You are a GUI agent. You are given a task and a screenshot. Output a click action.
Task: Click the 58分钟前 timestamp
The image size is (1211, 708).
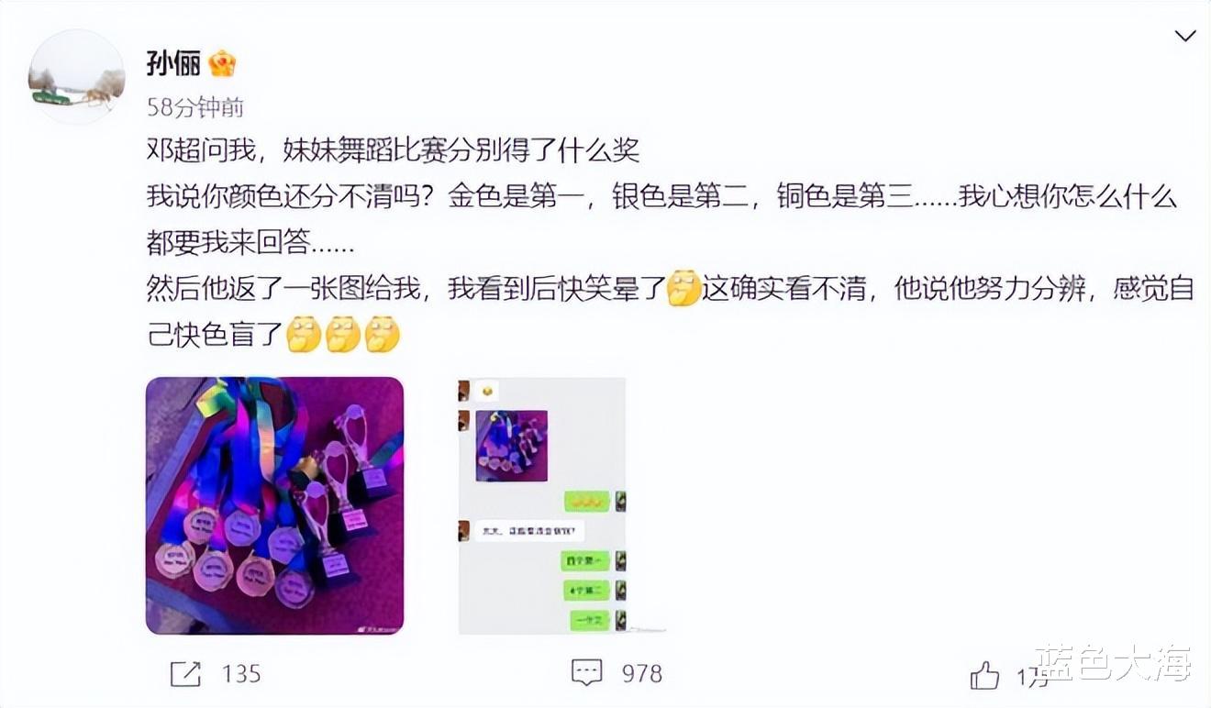click(x=195, y=107)
